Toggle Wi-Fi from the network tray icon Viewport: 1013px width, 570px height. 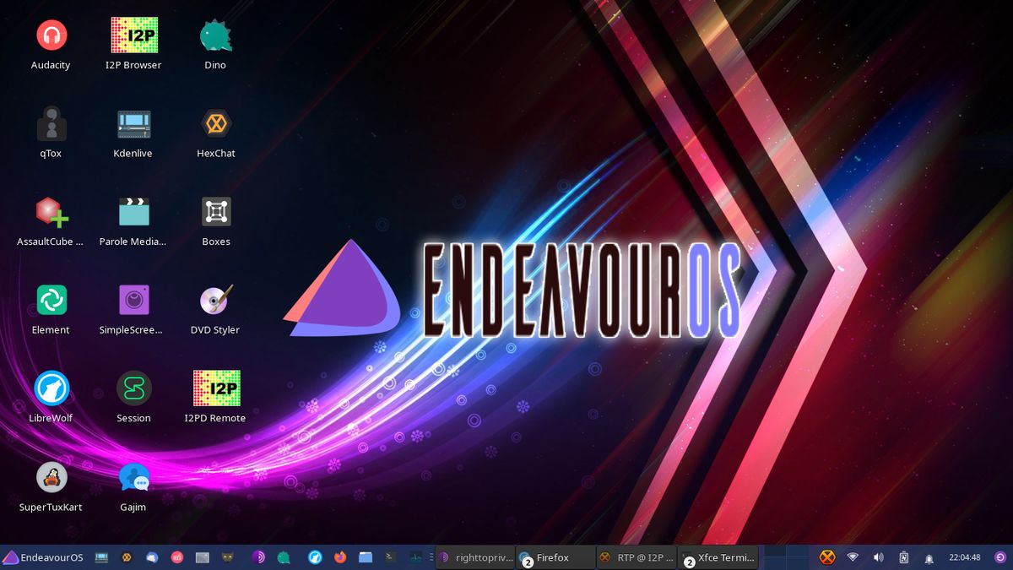coord(853,557)
